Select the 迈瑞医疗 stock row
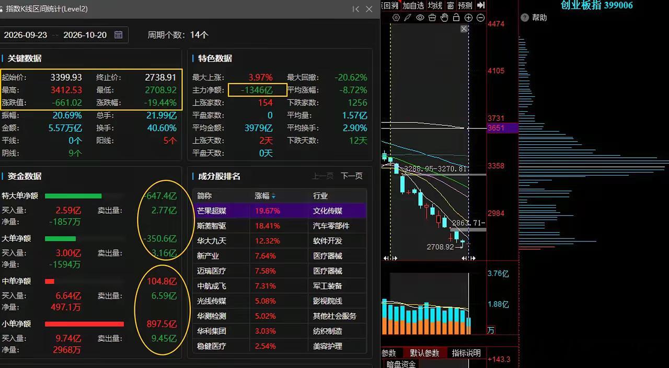 [280, 271]
